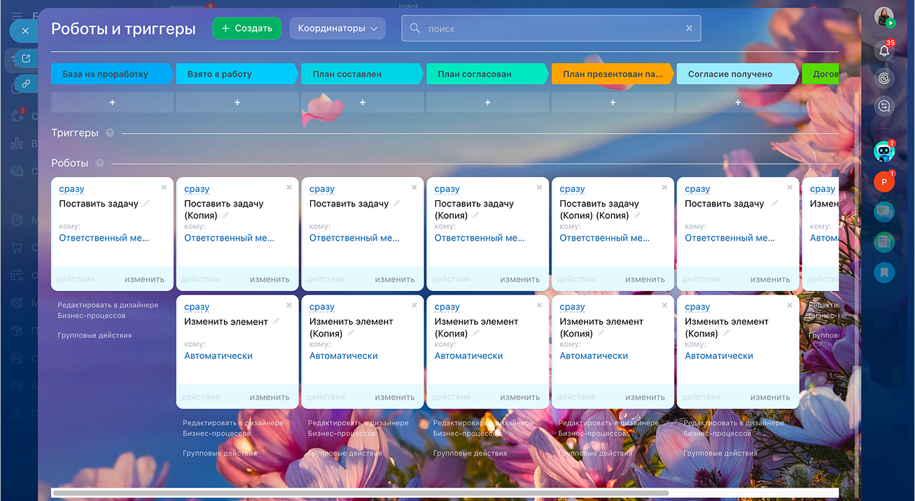Delete the Поставить задачу (Копия) (Копия) robot
The width and height of the screenshot is (915, 501).
(664, 188)
